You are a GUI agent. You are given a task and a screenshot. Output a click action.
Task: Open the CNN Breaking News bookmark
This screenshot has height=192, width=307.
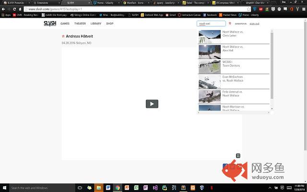pyautogui.click(x=25, y=15)
